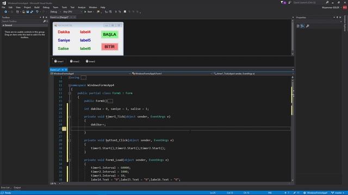Open the Start button dropdown arrow
This screenshot has width=348, height=195.
tap(94, 12)
